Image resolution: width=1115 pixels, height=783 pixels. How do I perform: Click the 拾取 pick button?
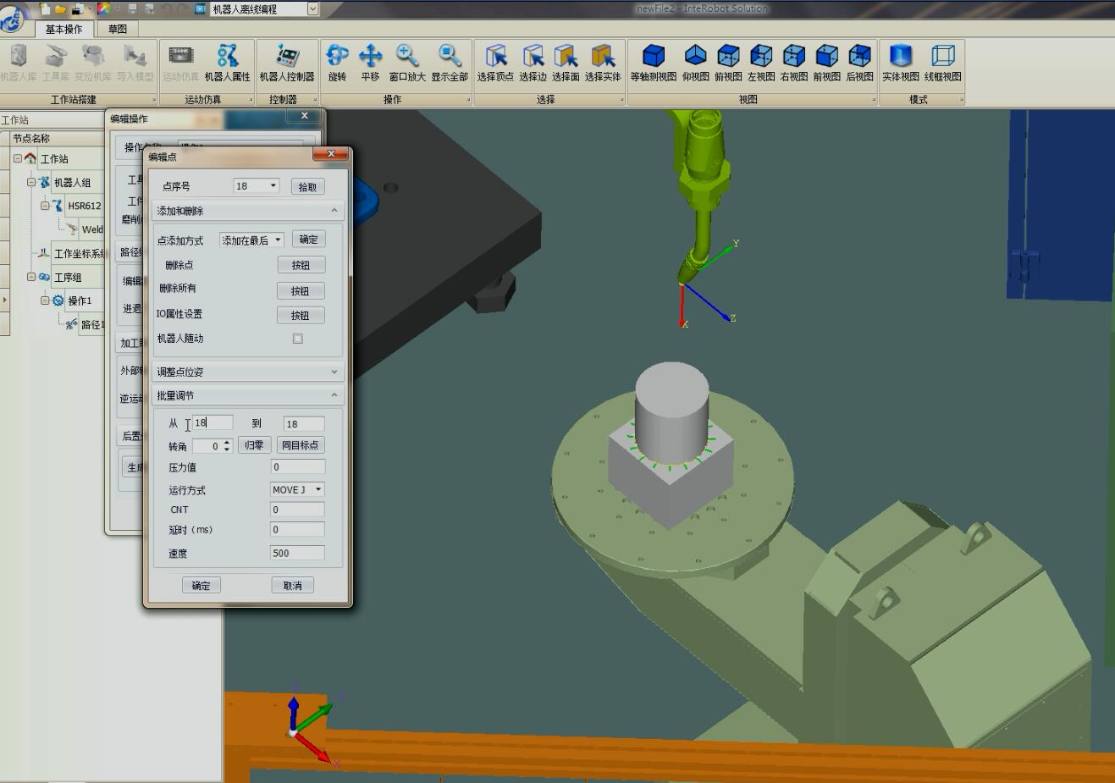click(307, 185)
